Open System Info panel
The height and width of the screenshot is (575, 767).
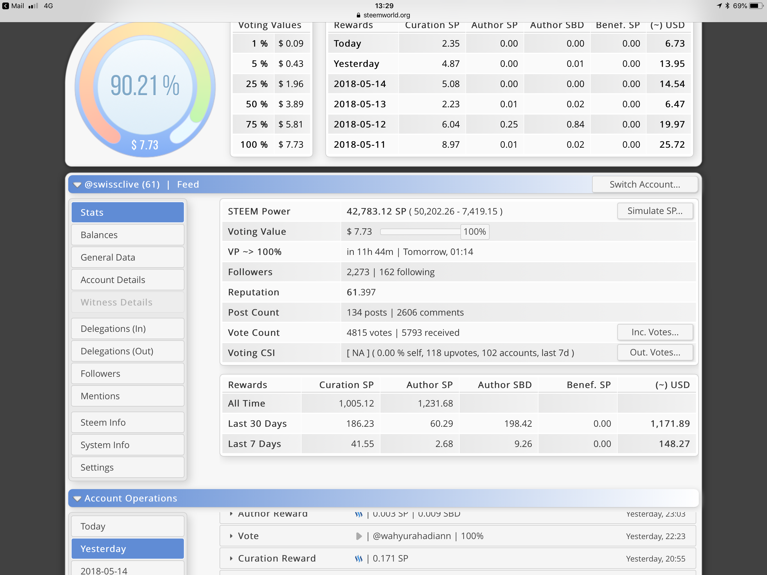(x=128, y=445)
